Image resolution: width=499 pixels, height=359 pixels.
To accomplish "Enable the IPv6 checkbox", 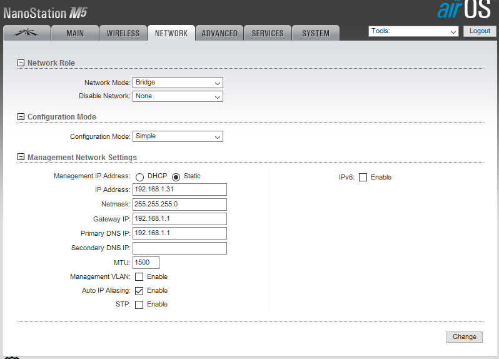I will point(363,177).
